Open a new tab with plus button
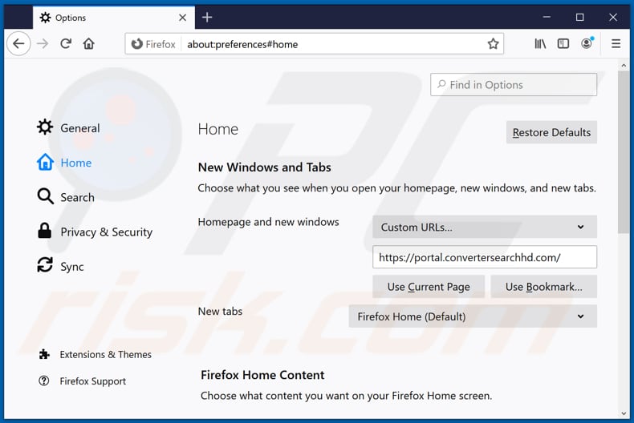Image resolution: width=634 pixels, height=423 pixels. click(x=207, y=17)
